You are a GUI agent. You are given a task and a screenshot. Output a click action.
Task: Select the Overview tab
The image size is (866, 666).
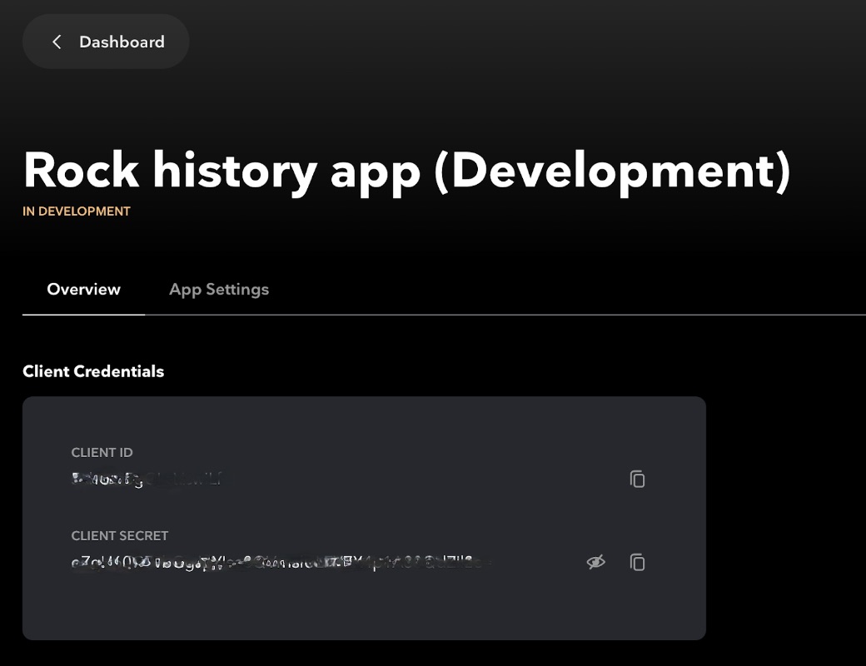tap(83, 289)
